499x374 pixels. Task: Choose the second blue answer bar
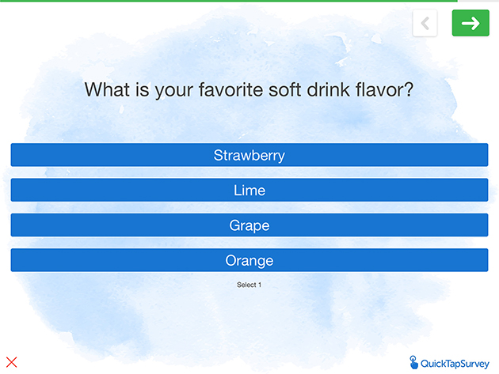click(249, 190)
